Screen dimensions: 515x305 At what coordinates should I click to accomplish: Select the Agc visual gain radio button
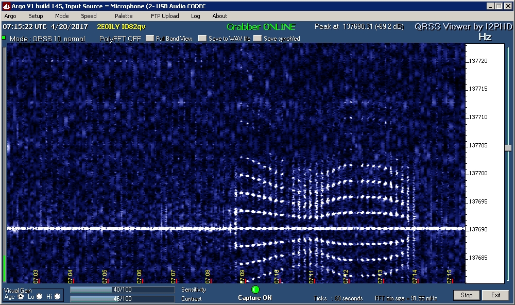[21, 296]
